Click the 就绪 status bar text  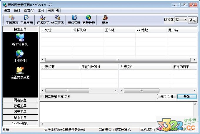click(x=6, y=130)
